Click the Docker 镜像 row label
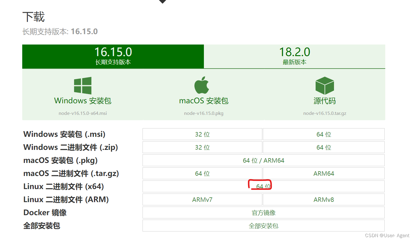 45,213
